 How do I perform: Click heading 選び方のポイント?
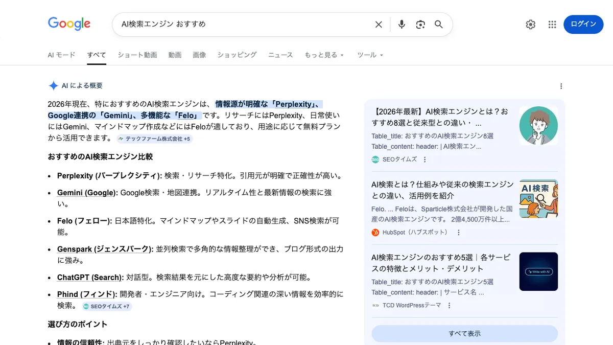(78, 324)
